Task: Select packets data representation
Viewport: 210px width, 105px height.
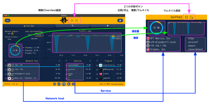Action: click(34, 39)
